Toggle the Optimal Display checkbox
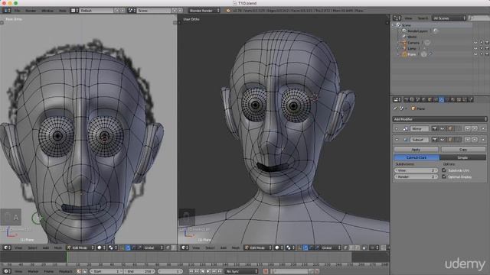This screenshot has width=490, height=275. pyautogui.click(x=444, y=176)
